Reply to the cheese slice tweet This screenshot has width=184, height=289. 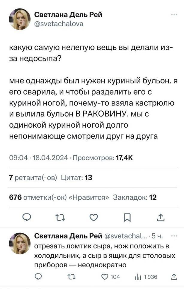coord(38,277)
